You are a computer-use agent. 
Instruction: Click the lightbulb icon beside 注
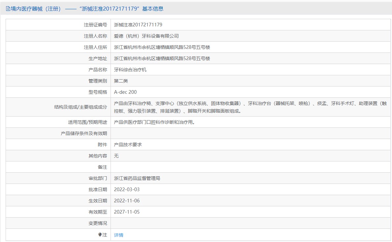100,234
